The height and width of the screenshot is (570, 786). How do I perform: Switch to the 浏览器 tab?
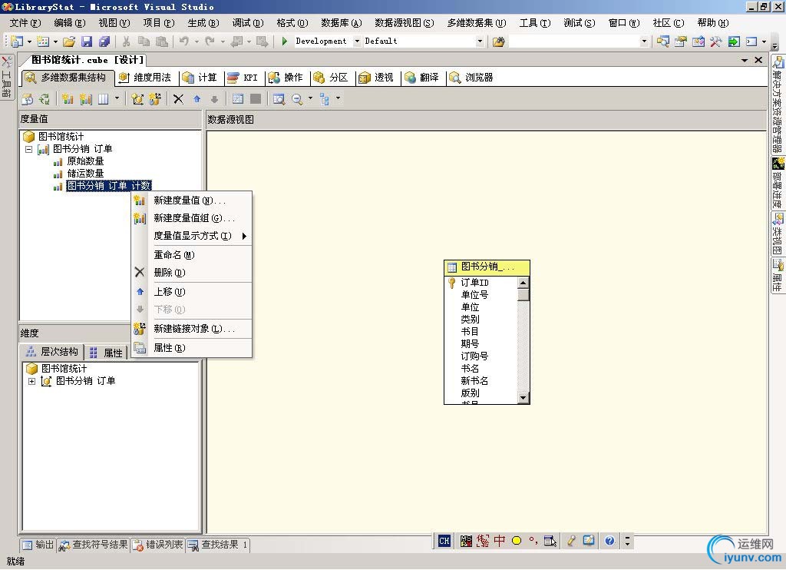[x=471, y=78]
